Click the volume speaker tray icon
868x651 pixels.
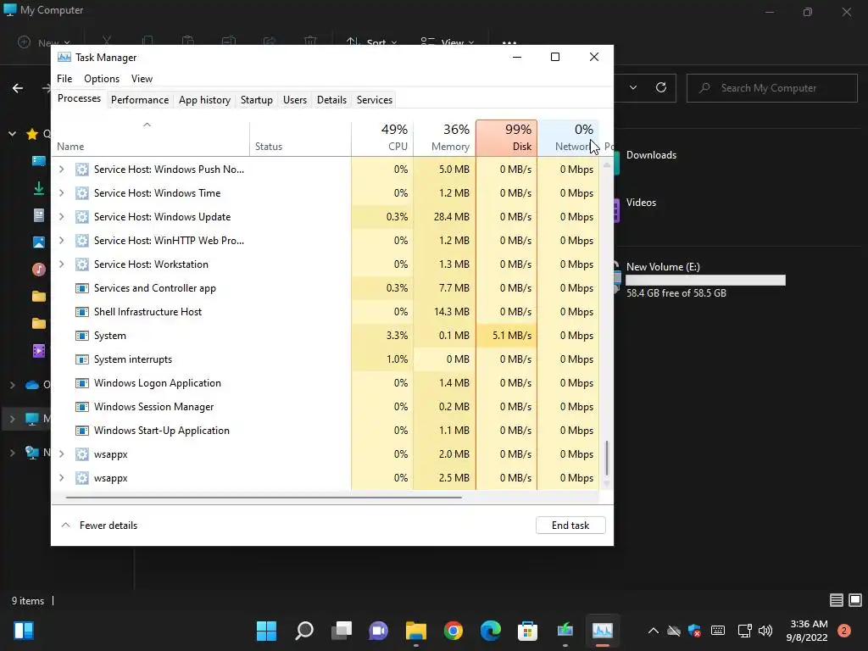click(x=765, y=631)
